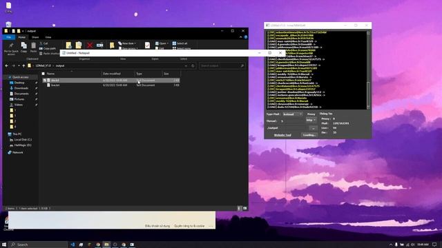Click the address bar refresh icon
The image size is (442, 248).
coord(193,65)
